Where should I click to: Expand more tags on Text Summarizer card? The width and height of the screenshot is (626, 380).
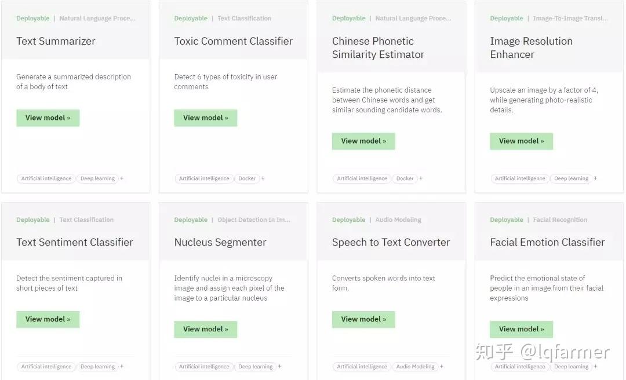coord(122,178)
